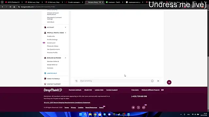Click the Profile, Photo, Video section icon
The height and width of the screenshot is (117, 209).
[45, 32]
